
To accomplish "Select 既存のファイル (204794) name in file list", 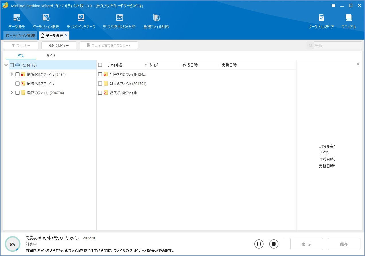I will (x=128, y=84).
